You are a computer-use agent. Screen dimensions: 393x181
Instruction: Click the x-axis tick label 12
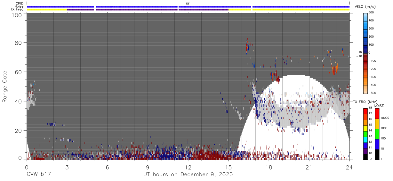(188, 167)
